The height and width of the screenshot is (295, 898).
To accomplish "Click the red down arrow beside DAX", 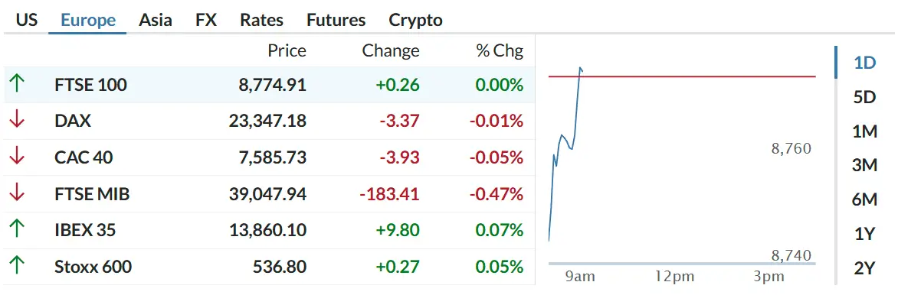I will click(x=17, y=121).
